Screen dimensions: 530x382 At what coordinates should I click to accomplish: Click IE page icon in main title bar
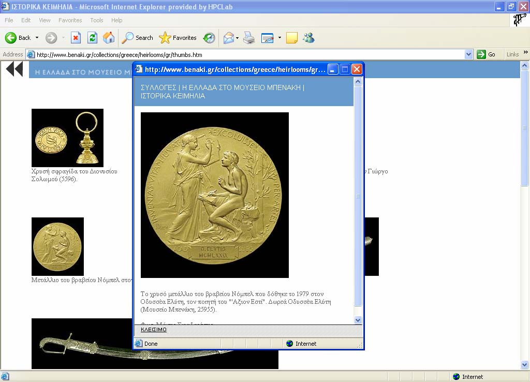pos(5,6)
